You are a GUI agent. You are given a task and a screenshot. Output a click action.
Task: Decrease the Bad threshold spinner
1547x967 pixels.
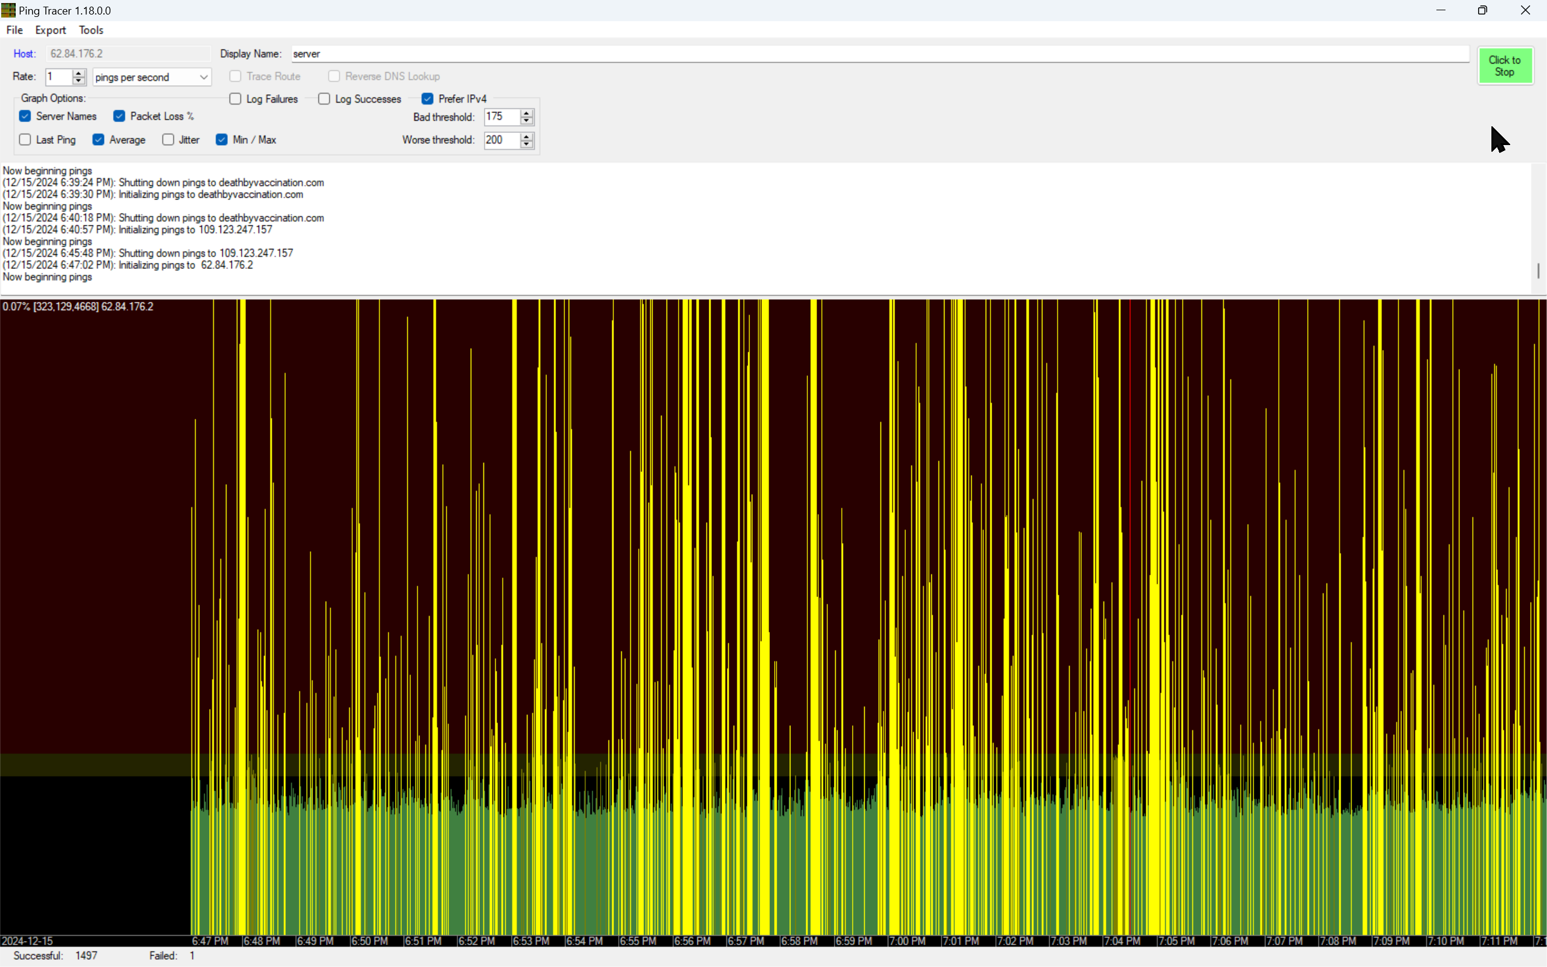pyautogui.click(x=527, y=121)
